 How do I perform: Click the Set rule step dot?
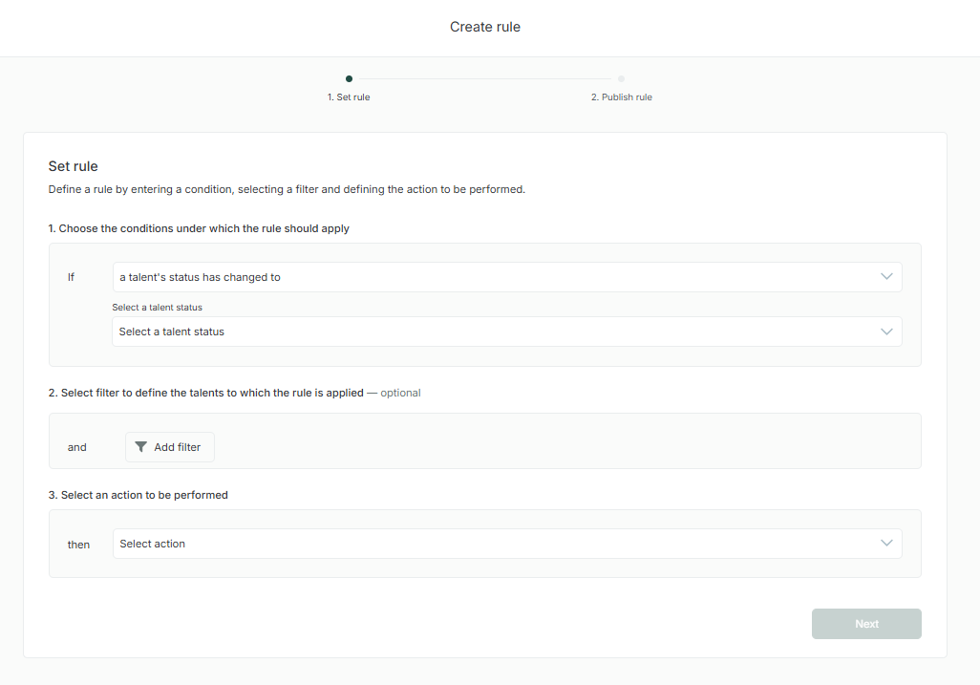coord(349,79)
